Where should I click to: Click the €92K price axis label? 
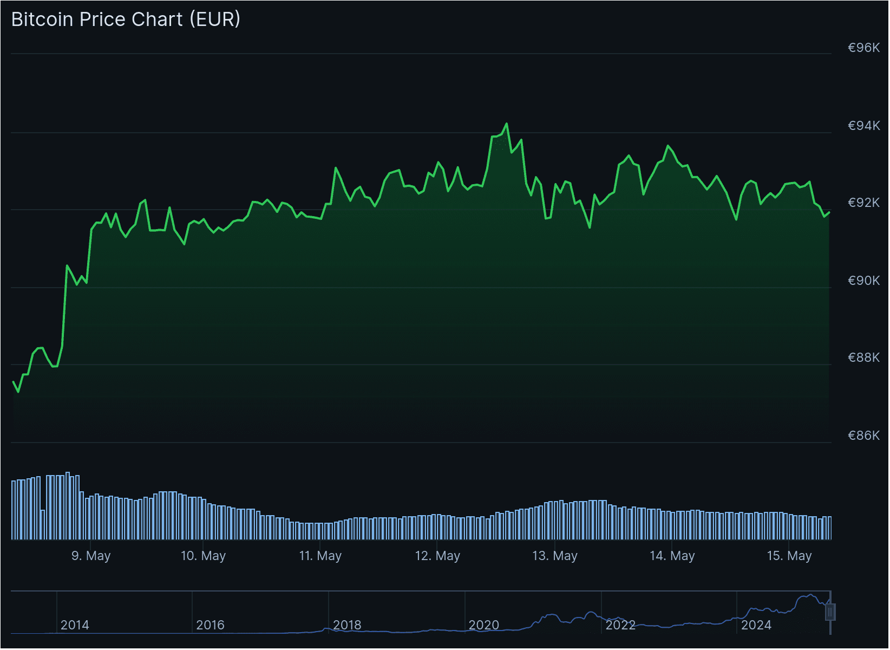pos(864,203)
